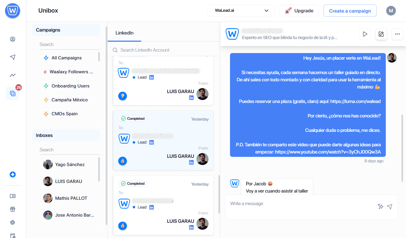
Task: Open the analytics trend-line sidebar icon
Action: tap(13, 75)
